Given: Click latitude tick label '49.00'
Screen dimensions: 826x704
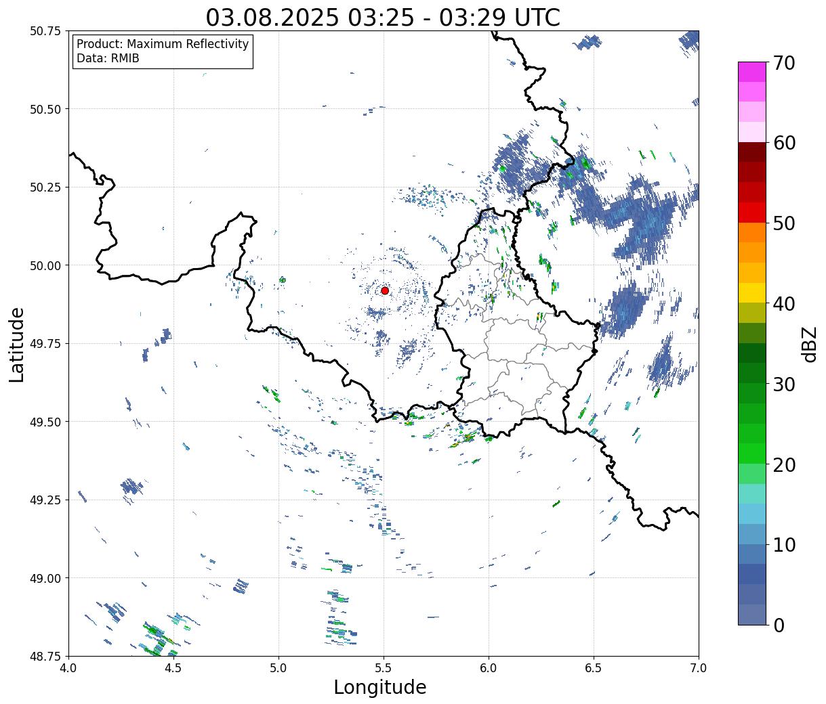Looking at the screenshot, I should pyautogui.click(x=45, y=578).
